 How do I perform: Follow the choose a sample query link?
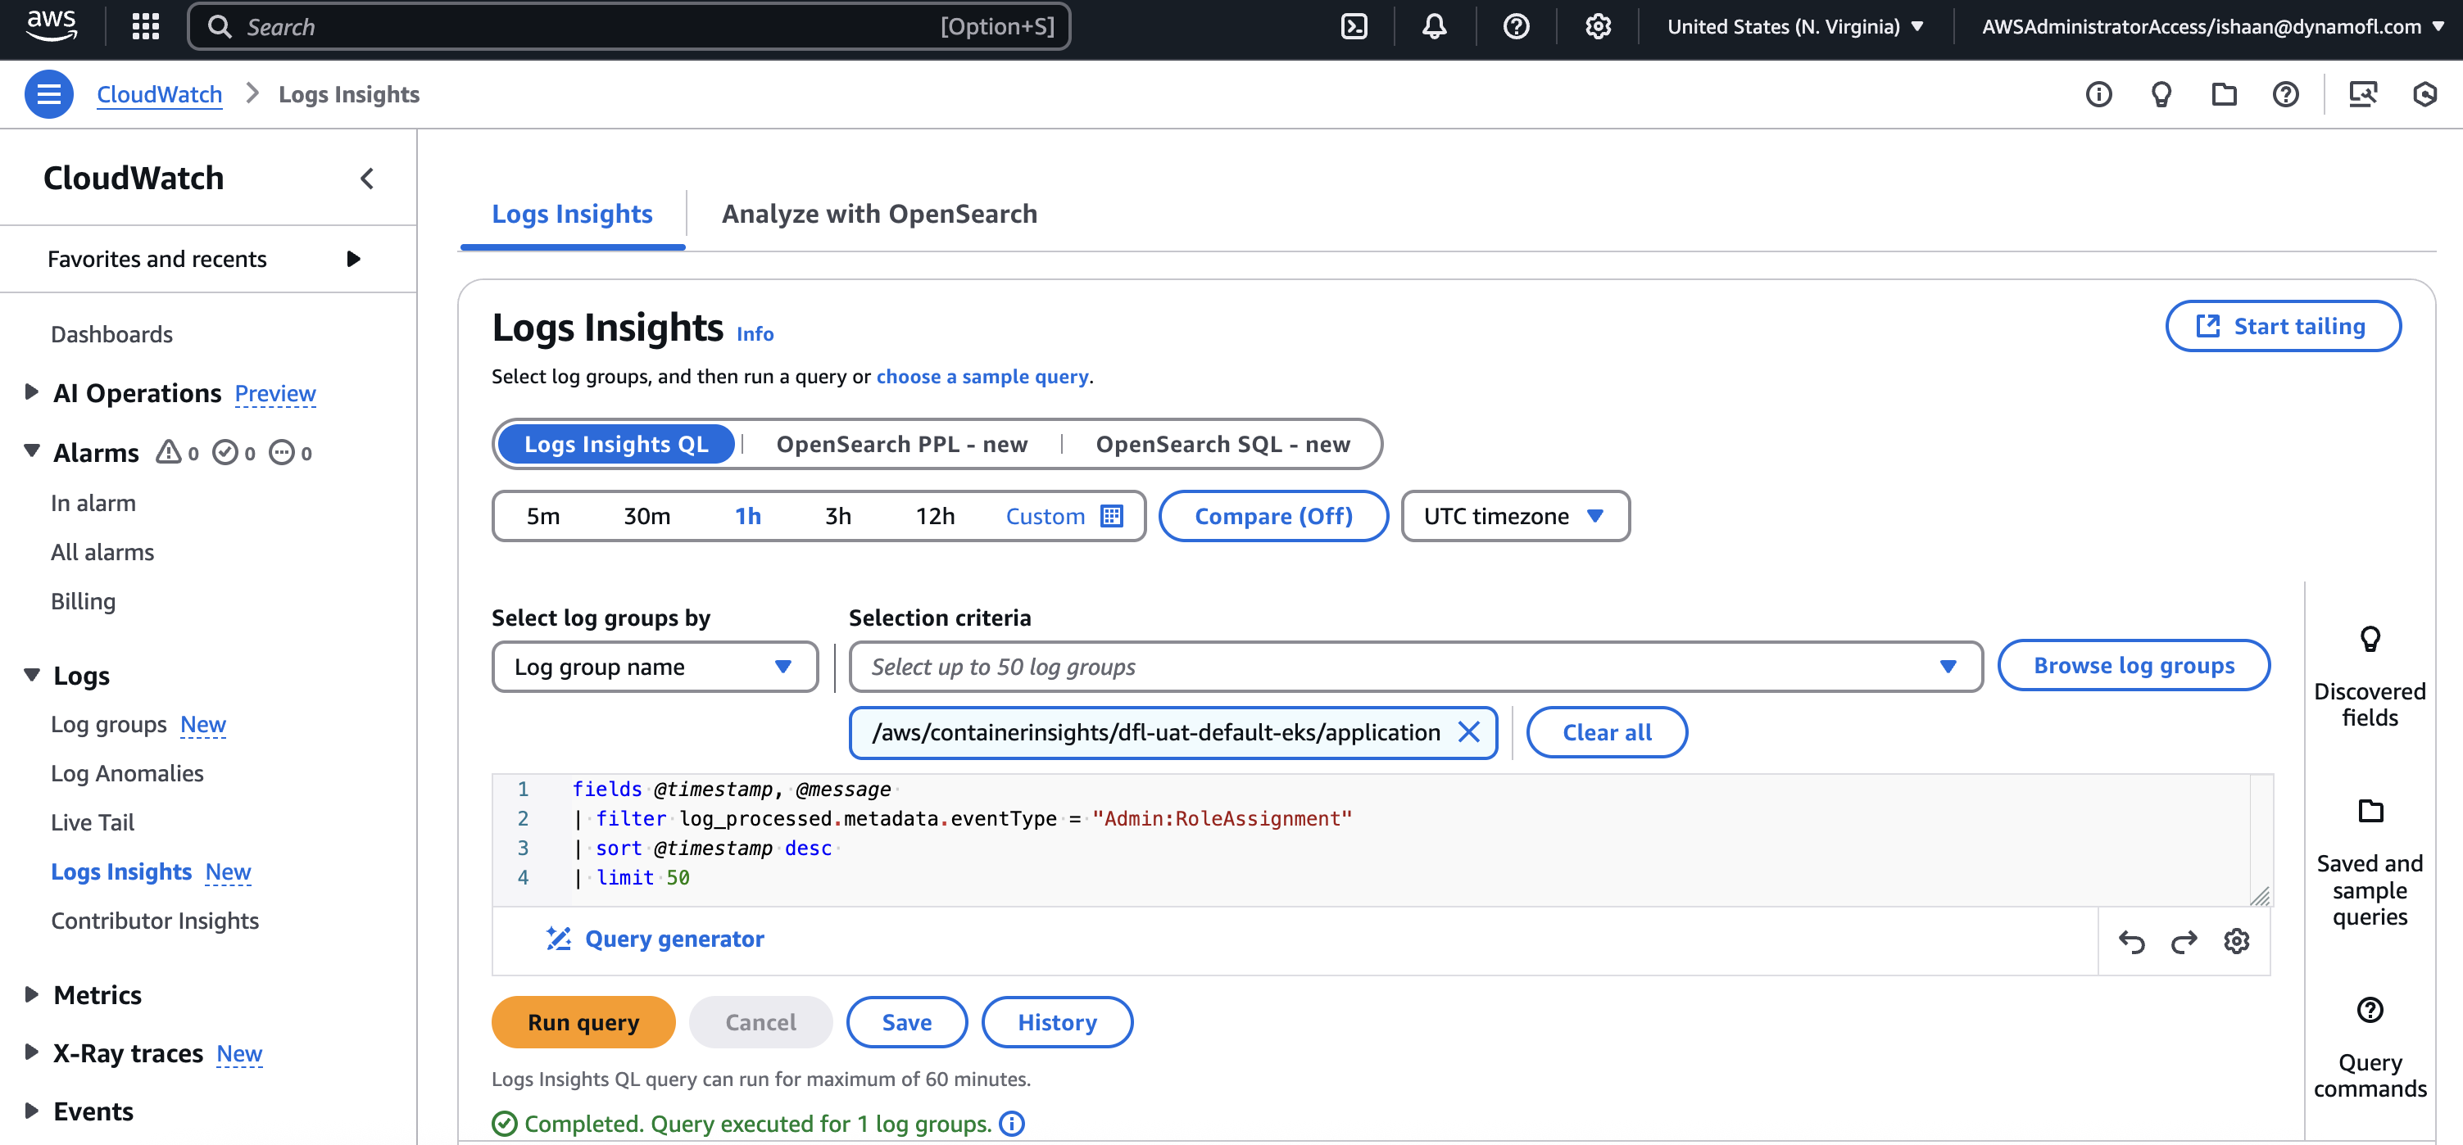pos(982,377)
